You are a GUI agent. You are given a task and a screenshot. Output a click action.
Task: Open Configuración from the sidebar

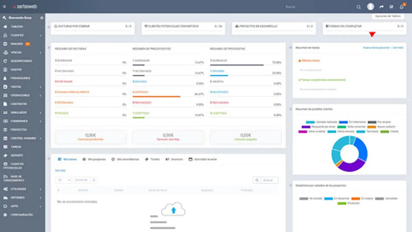(22, 215)
